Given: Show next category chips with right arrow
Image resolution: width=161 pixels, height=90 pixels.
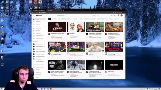Looking at the screenshot, I should tap(123, 19).
